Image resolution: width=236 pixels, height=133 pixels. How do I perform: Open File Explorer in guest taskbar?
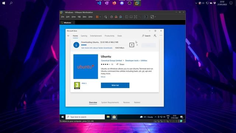108,117
